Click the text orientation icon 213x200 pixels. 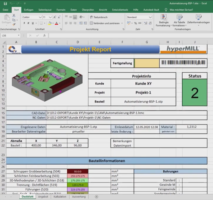pyautogui.click(x=81, y=17)
